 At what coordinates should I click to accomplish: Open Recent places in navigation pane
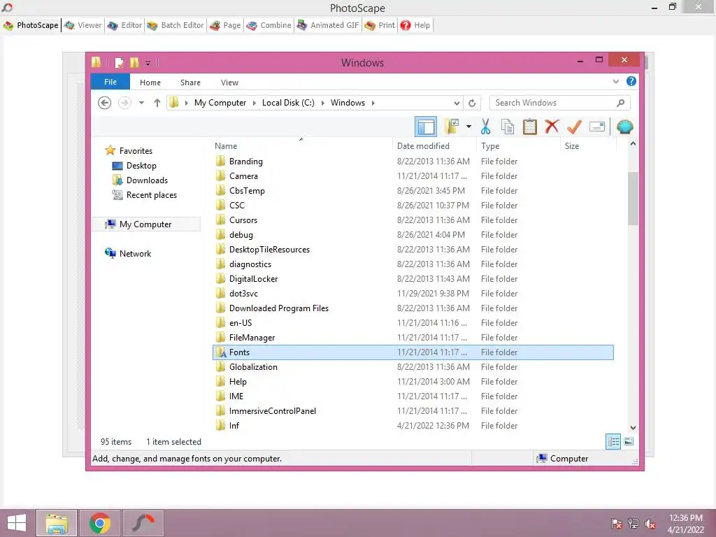[x=151, y=195]
